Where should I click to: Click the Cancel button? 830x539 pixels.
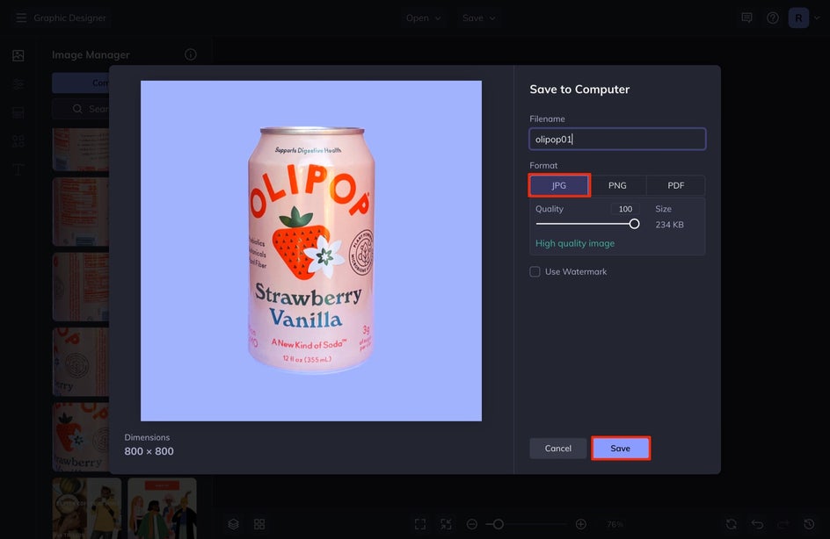pos(558,448)
